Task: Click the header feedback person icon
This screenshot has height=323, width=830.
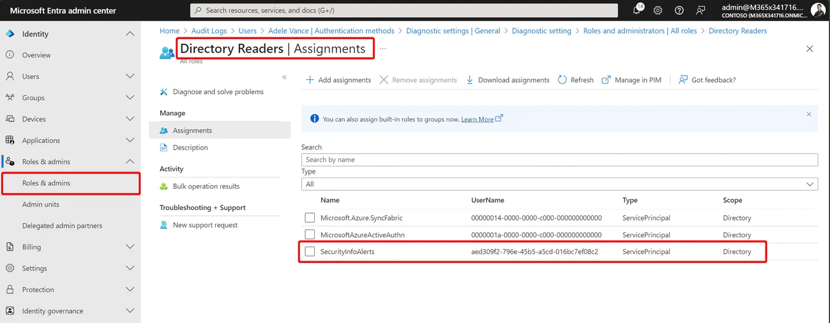Action: tap(701, 11)
